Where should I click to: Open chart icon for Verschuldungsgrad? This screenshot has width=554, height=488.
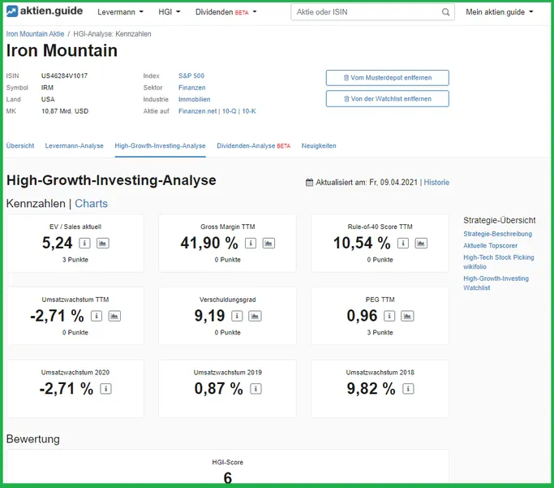tap(255, 316)
